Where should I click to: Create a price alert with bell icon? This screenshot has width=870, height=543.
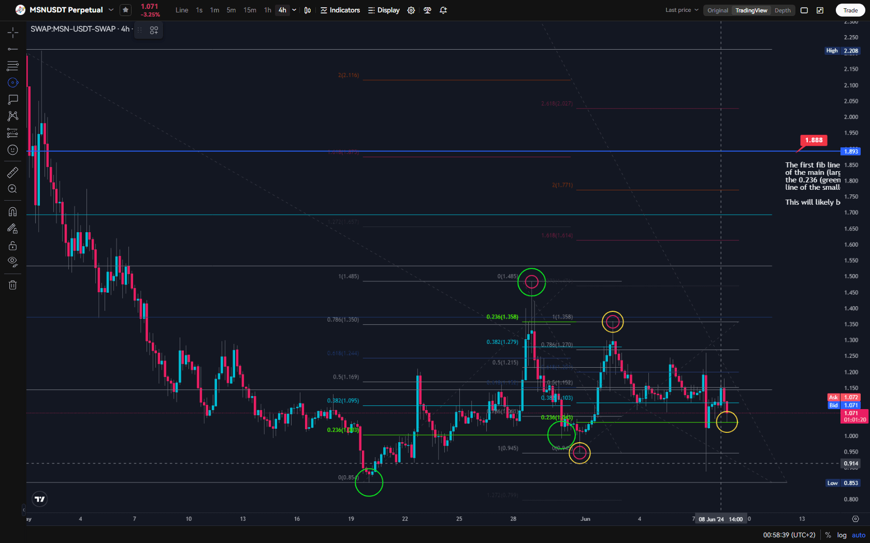pos(443,10)
